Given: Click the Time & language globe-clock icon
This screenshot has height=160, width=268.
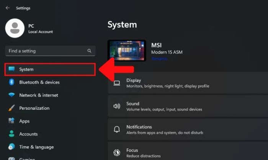Looking at the screenshot, I should pyautogui.click(x=11, y=147).
